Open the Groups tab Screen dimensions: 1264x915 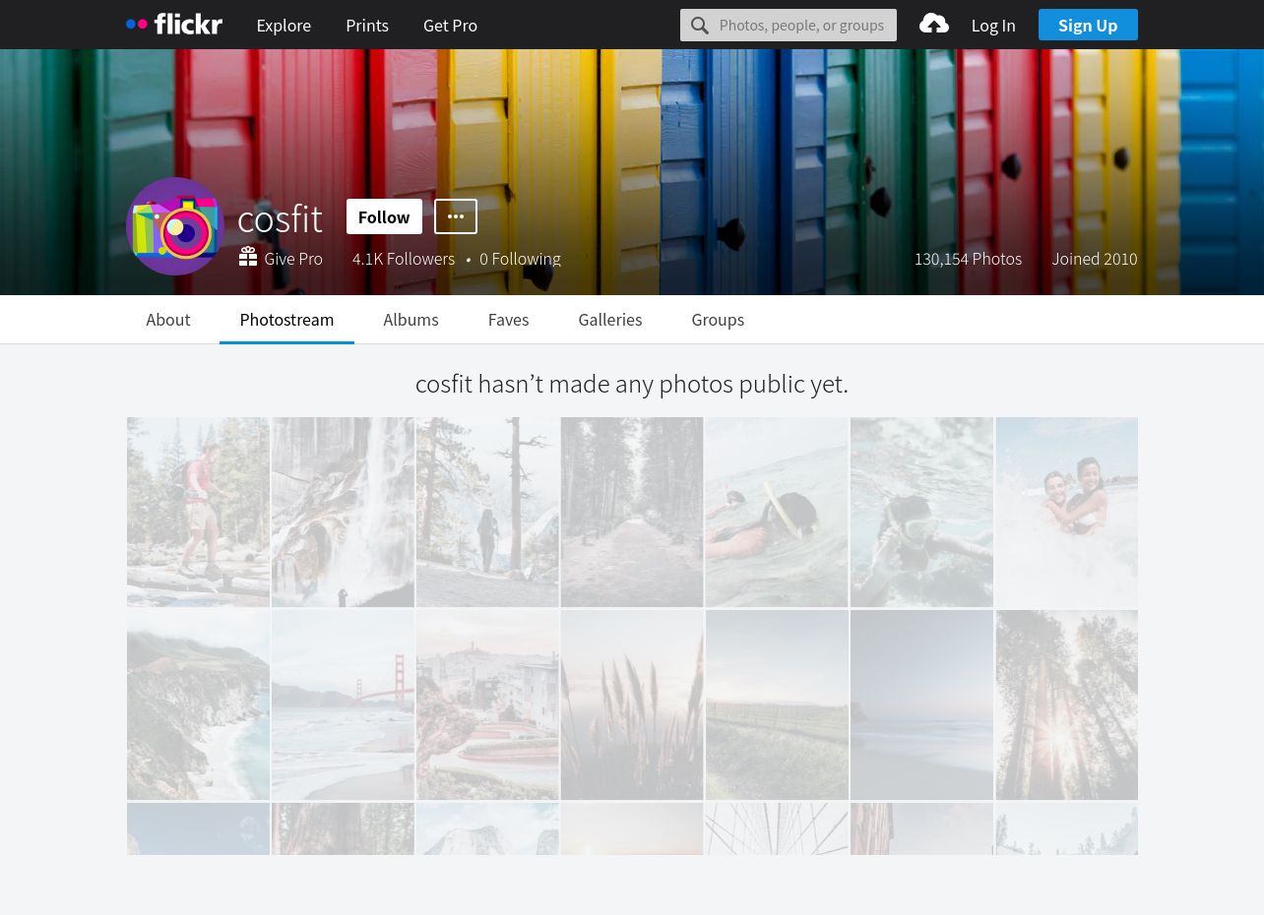point(718,320)
